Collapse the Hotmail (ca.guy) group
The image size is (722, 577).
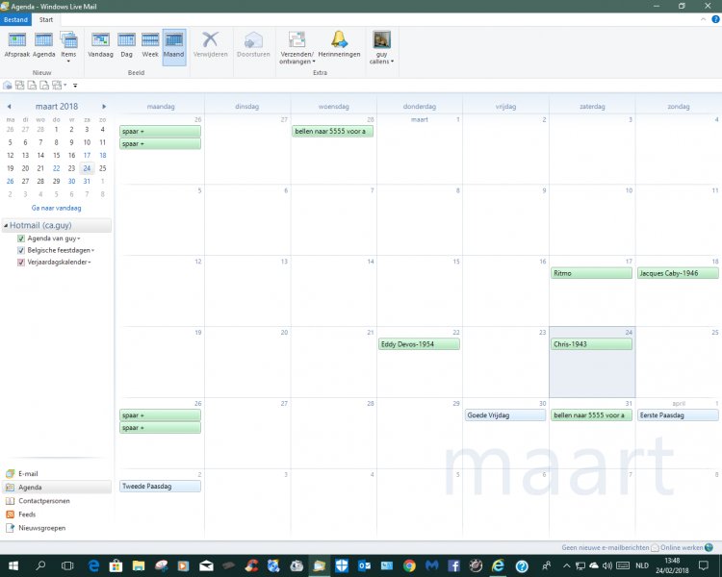(x=6, y=225)
